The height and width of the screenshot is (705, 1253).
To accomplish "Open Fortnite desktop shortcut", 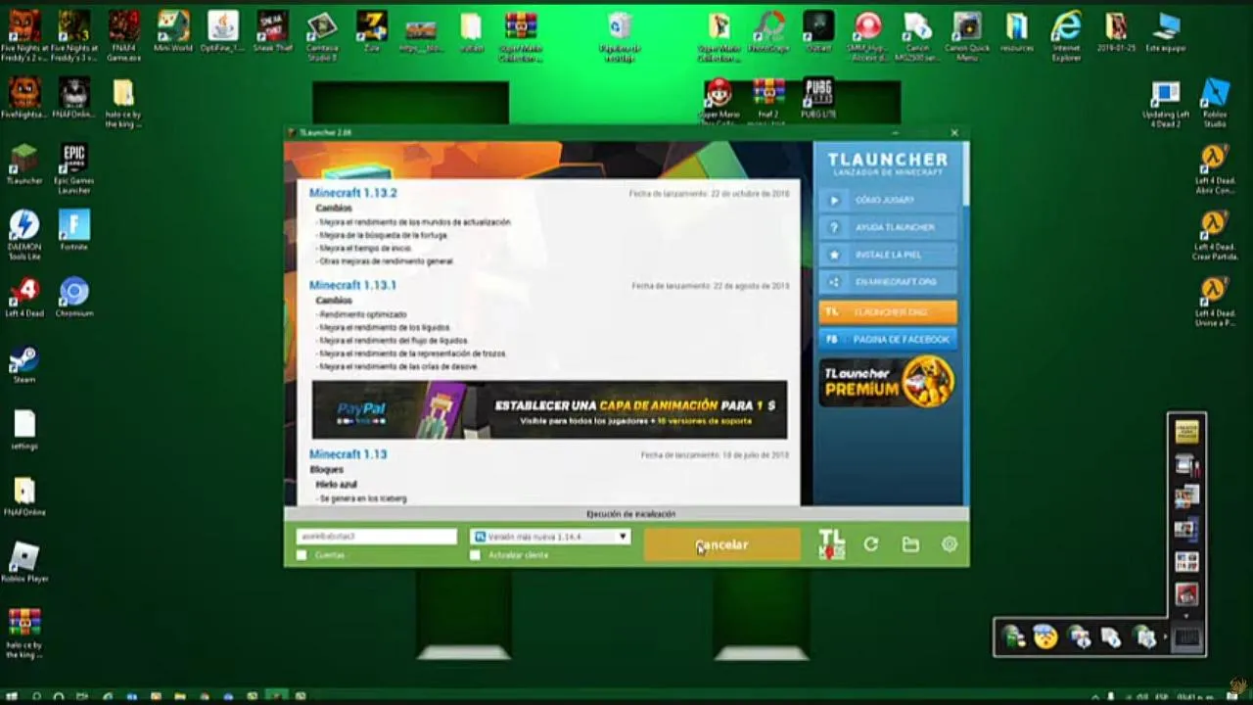I will (73, 225).
